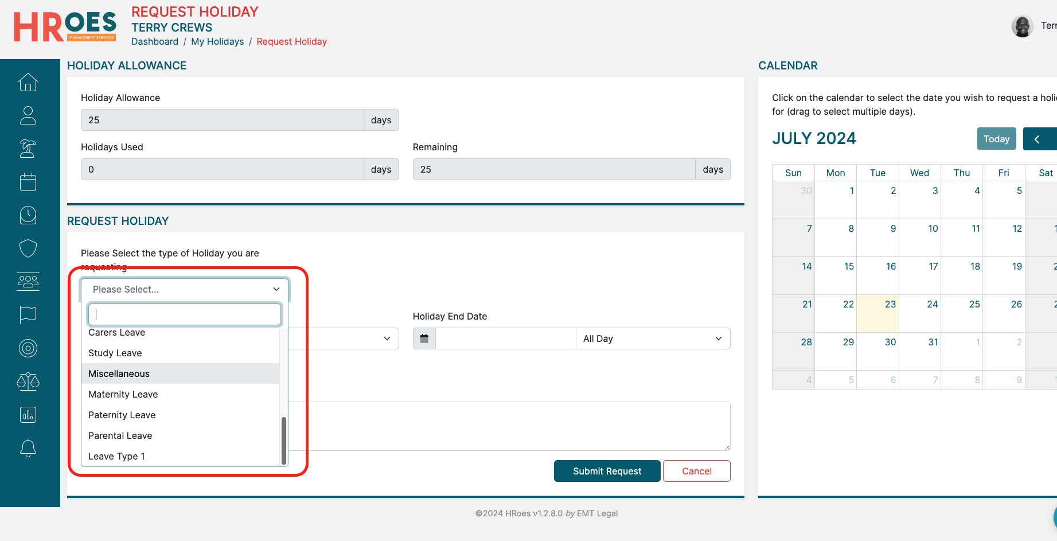Open the My Holidays breadcrumb link
Image resolution: width=1057 pixels, height=541 pixels.
217,41
